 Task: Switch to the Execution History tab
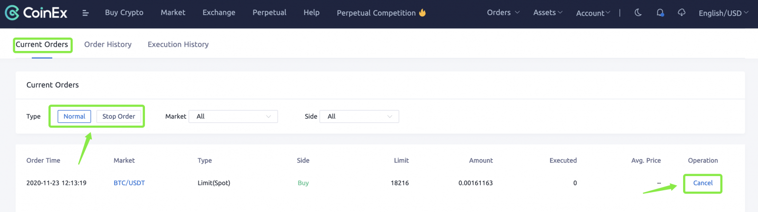178,44
